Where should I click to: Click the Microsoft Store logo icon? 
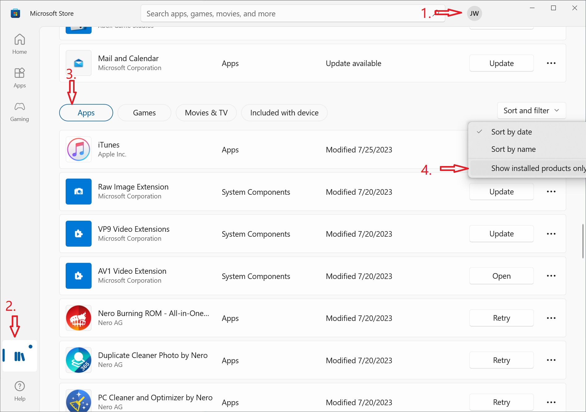click(15, 14)
